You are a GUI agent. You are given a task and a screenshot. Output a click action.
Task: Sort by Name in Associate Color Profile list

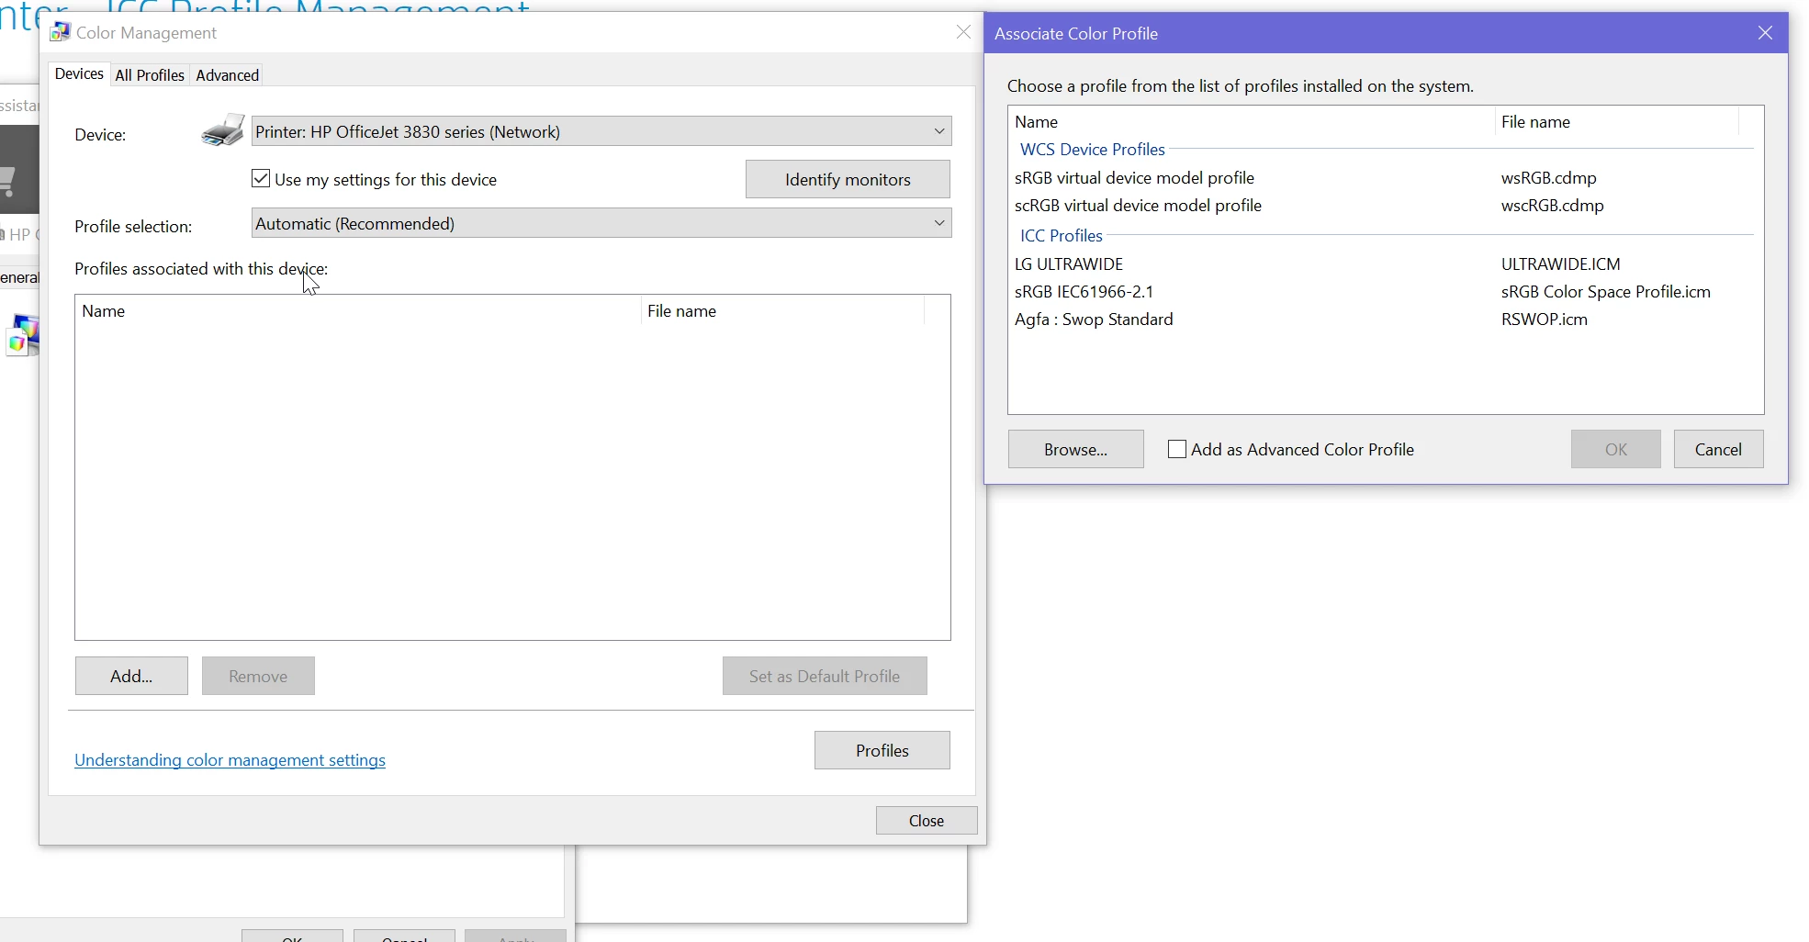click(x=1252, y=121)
